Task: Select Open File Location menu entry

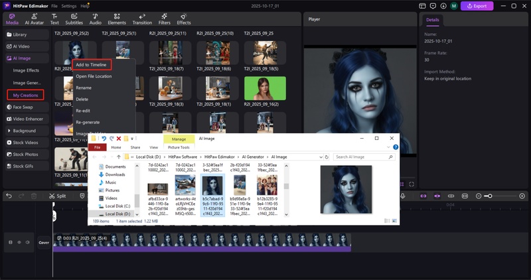Action: 94,76
